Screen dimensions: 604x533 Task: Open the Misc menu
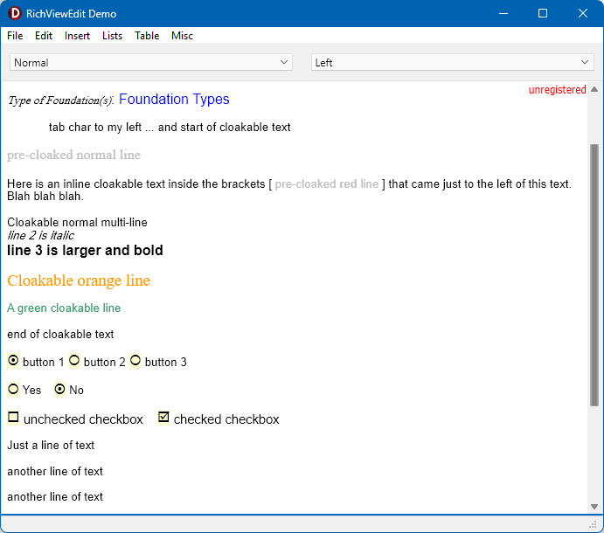(x=182, y=36)
